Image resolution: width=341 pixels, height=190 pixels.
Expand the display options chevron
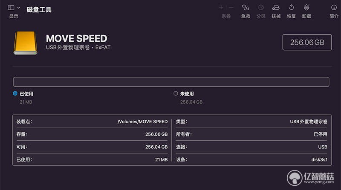[x=19, y=8]
